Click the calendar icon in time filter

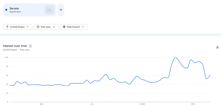[x=38, y=27]
